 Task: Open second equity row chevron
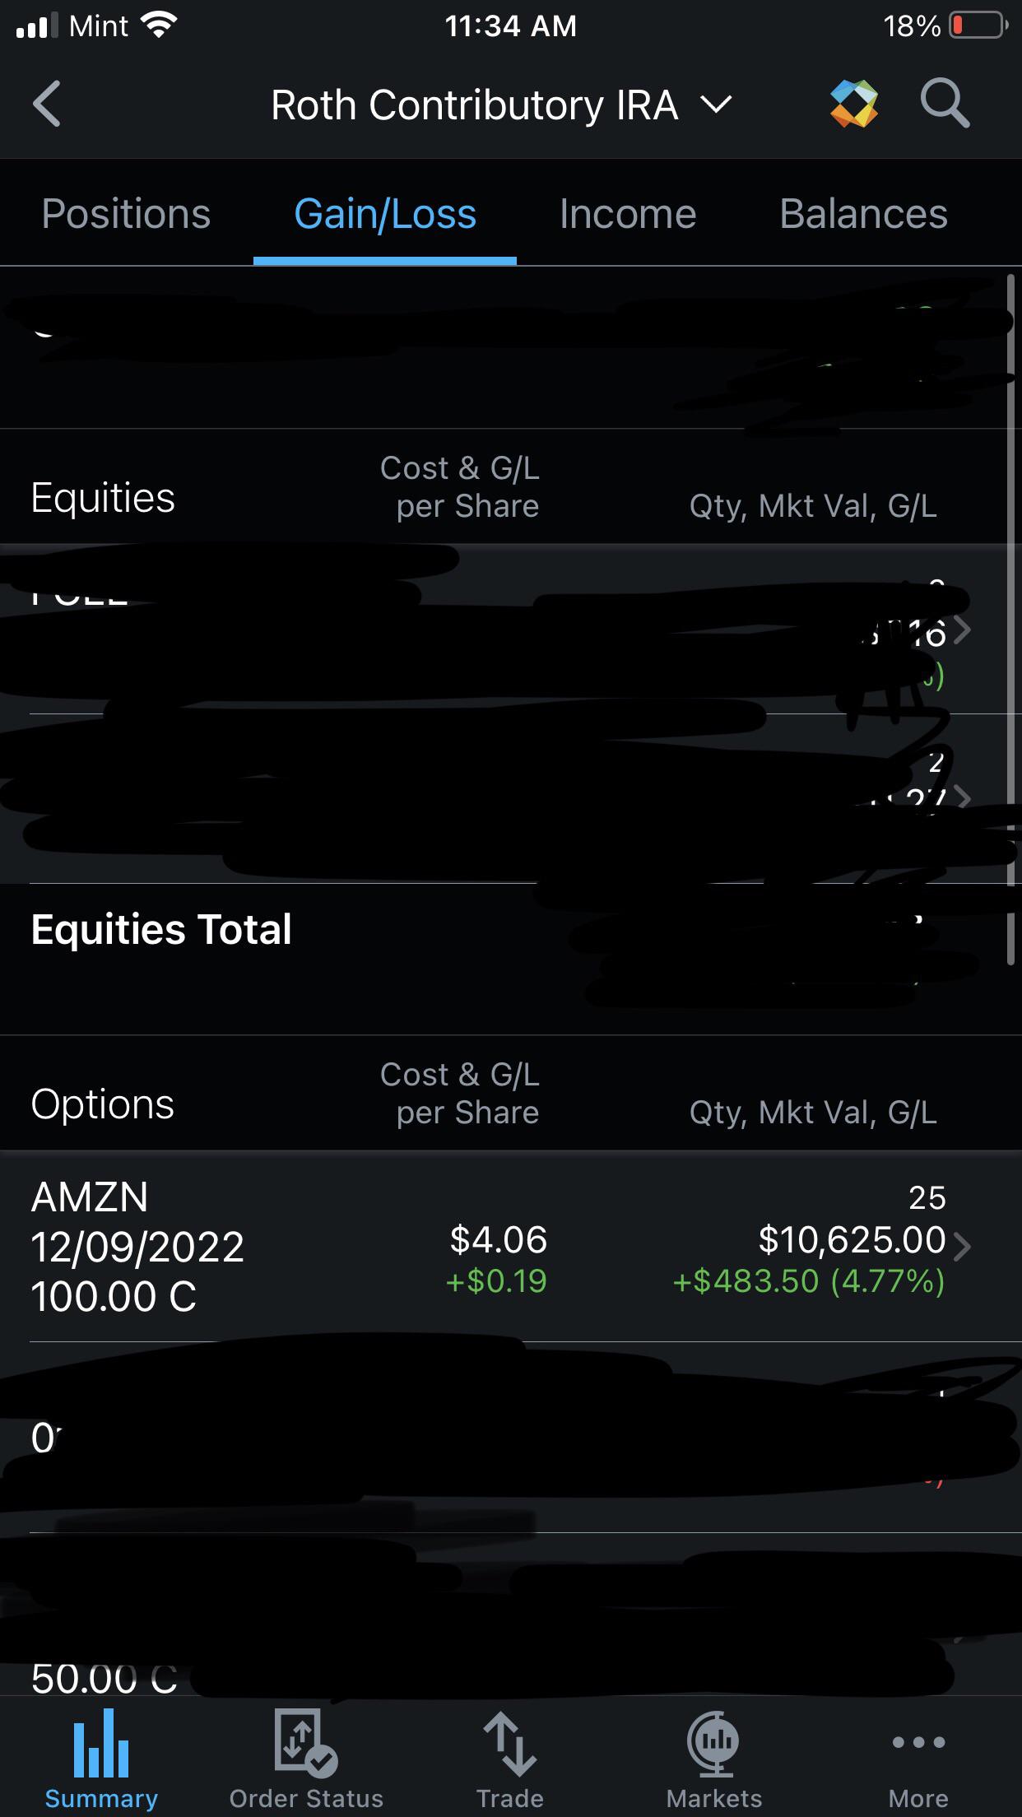coord(961,798)
